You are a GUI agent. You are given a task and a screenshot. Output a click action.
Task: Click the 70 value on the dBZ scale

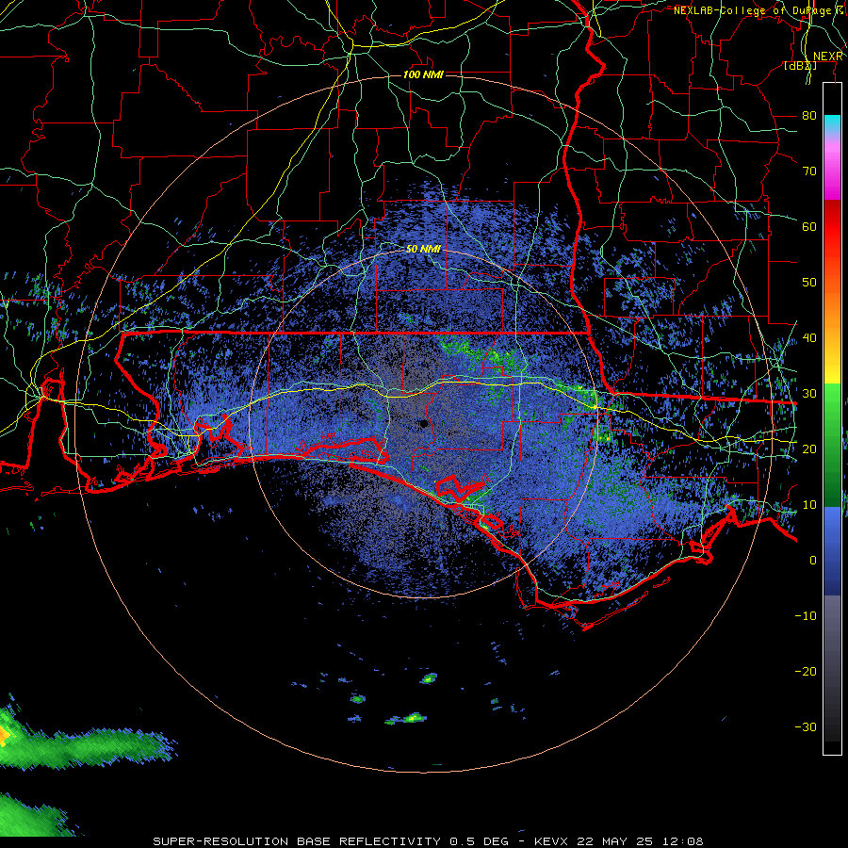coord(809,171)
